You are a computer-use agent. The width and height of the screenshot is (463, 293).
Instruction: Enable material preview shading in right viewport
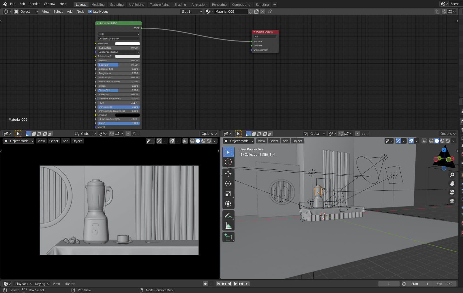pos(442,141)
